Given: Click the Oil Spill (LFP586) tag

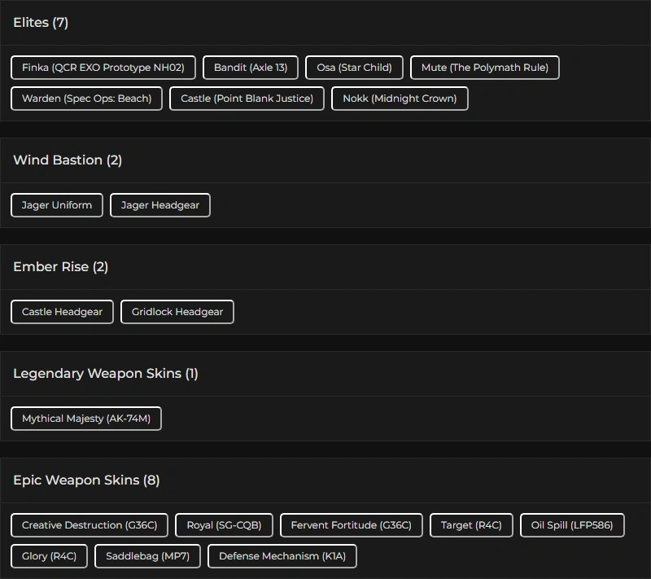Looking at the screenshot, I should 572,525.
